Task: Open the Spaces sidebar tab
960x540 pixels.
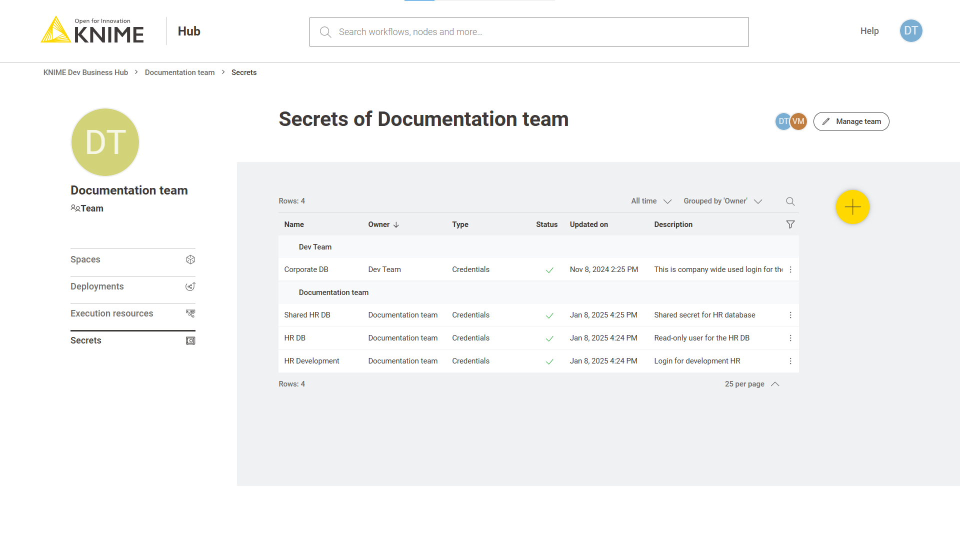Action: pyautogui.click(x=132, y=259)
